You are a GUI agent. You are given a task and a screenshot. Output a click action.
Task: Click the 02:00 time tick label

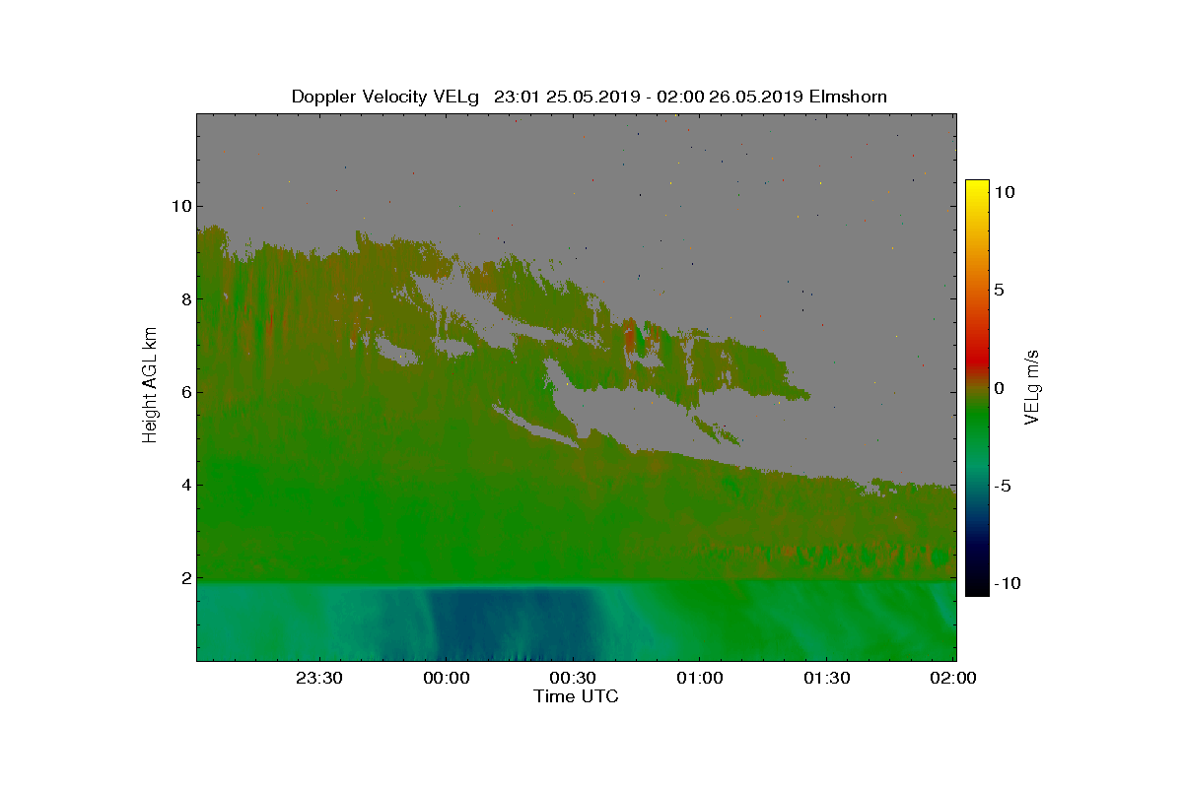click(953, 679)
